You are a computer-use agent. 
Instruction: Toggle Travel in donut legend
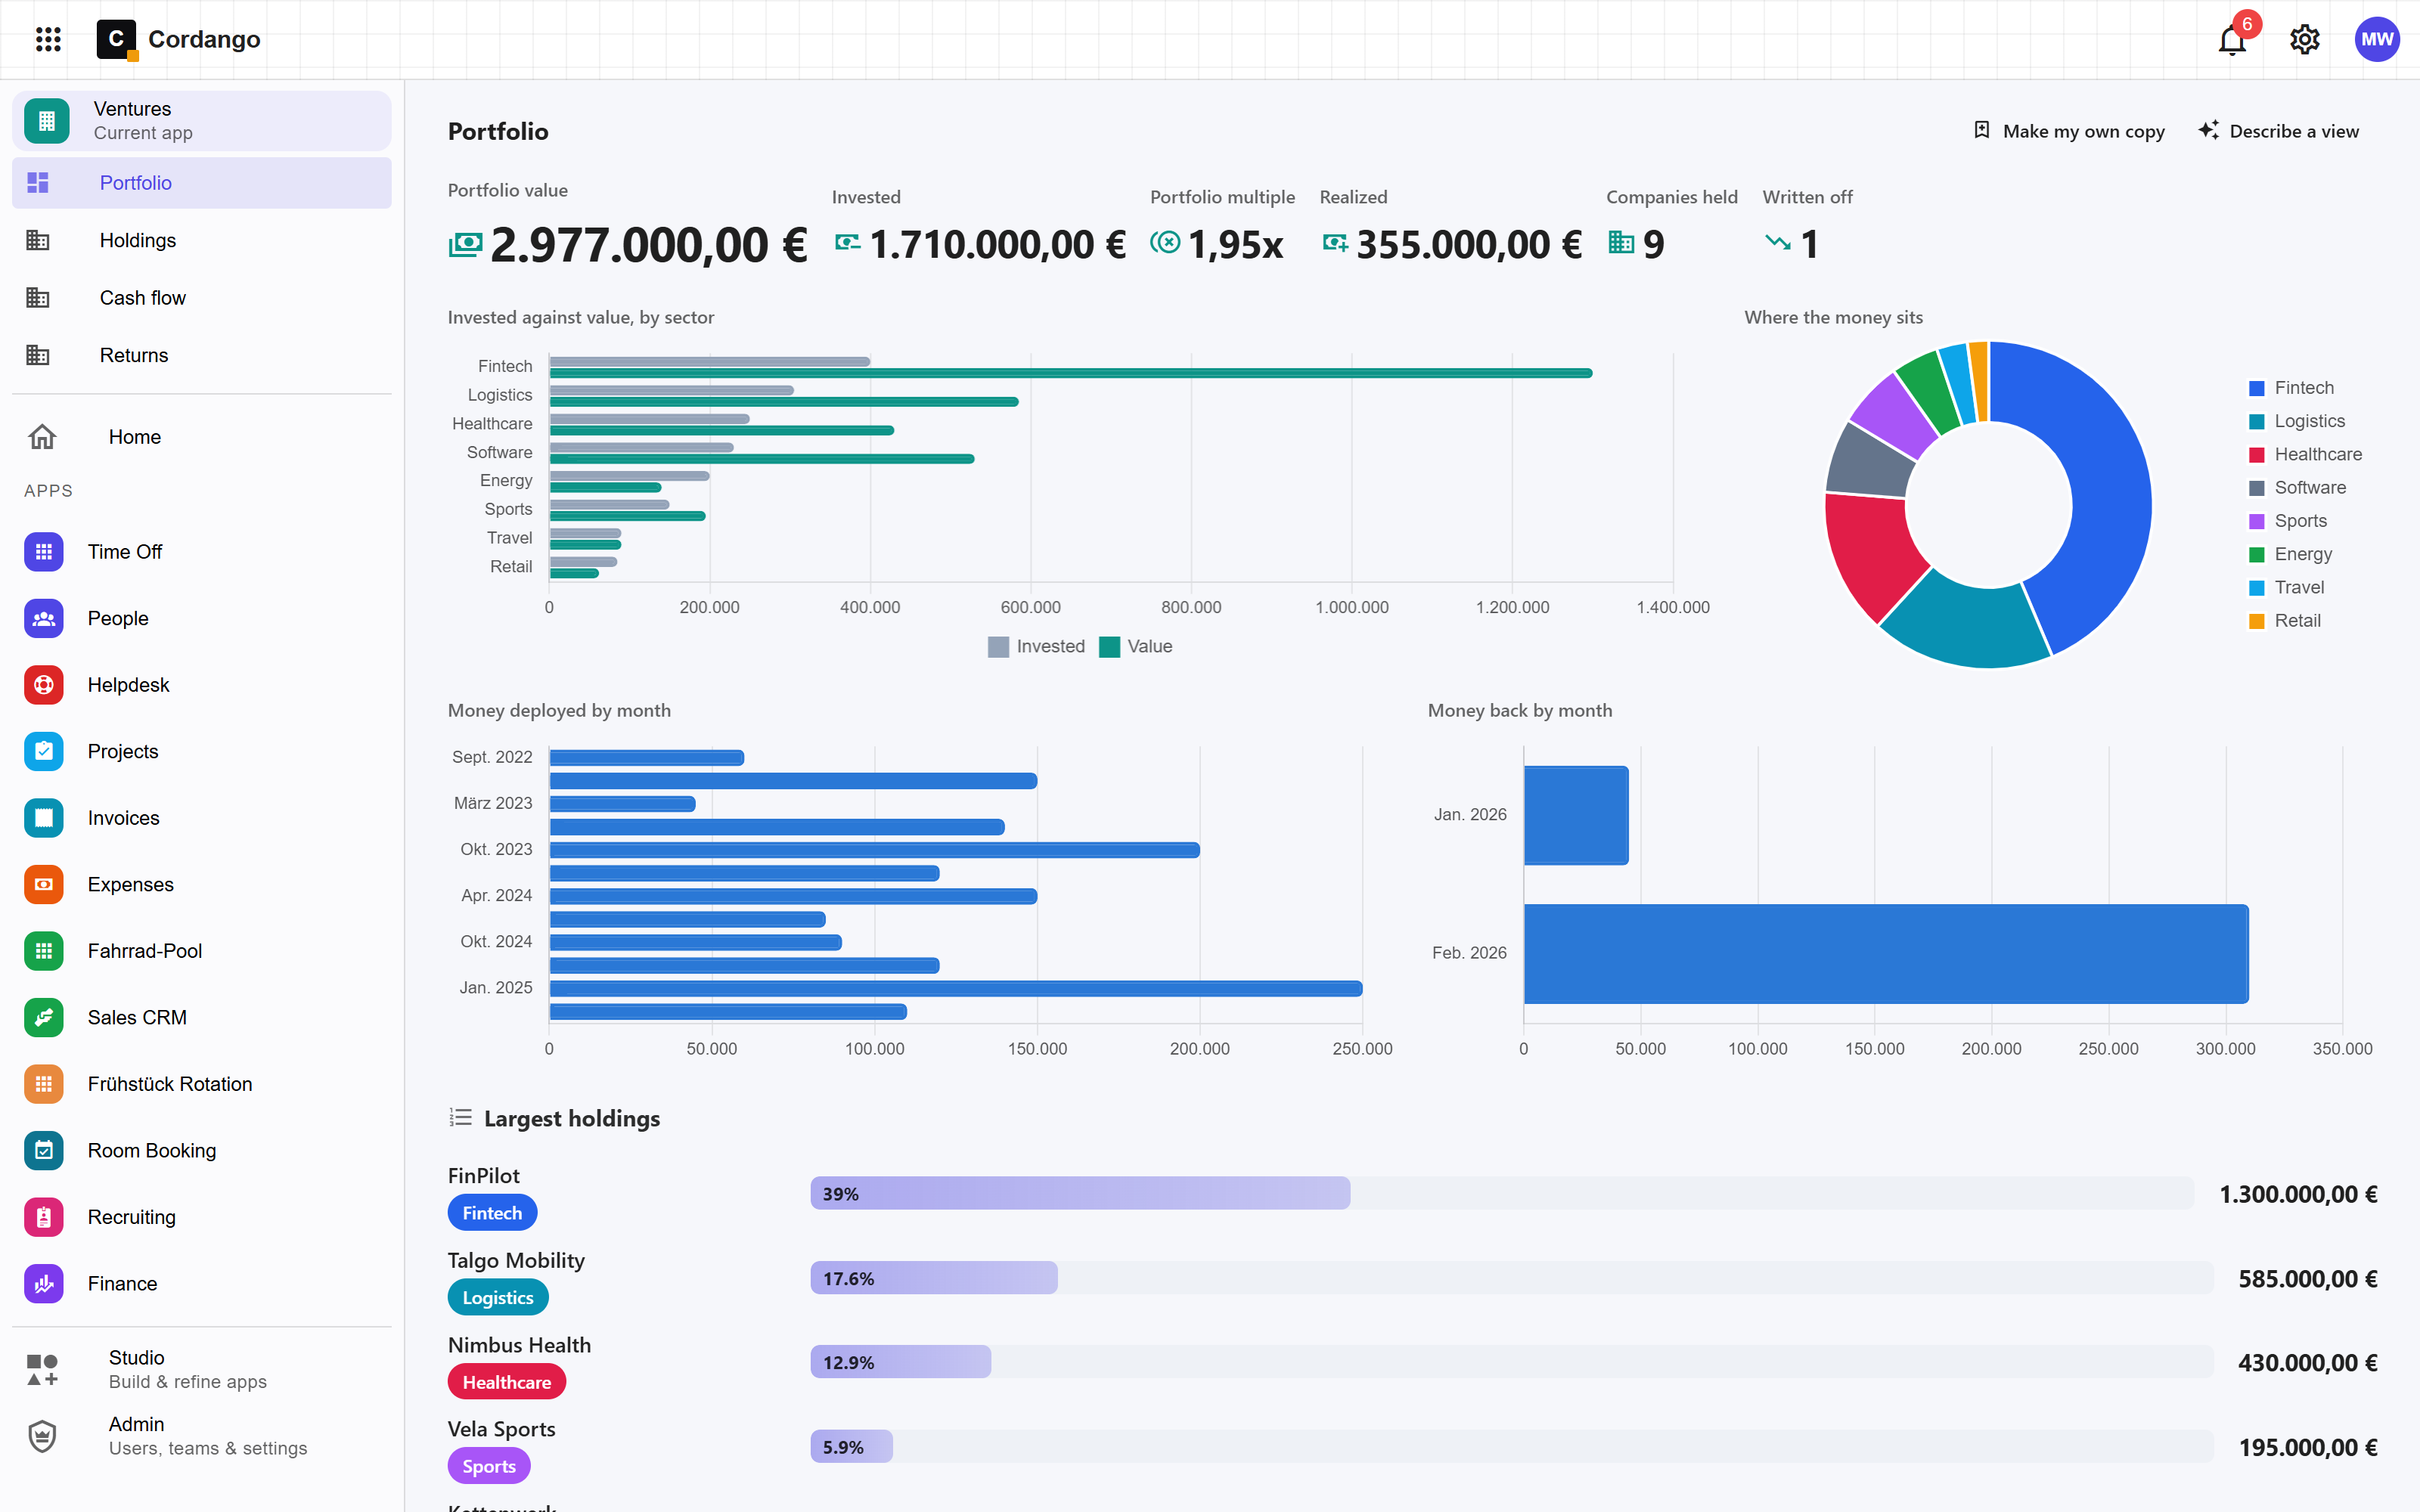pos(2286,587)
